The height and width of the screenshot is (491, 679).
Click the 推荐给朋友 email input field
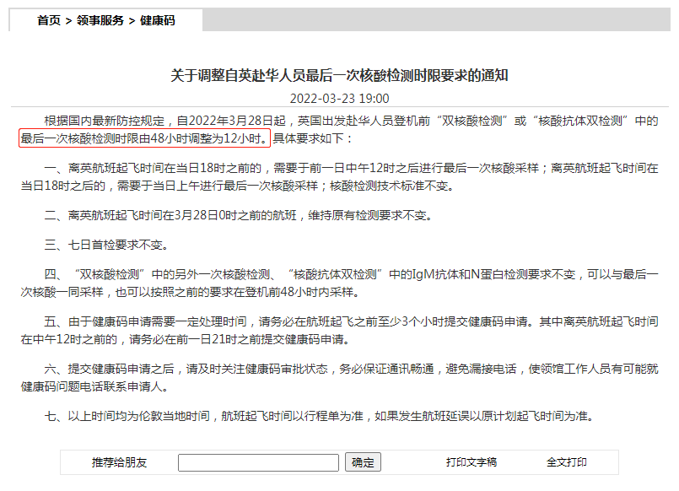[258, 462]
